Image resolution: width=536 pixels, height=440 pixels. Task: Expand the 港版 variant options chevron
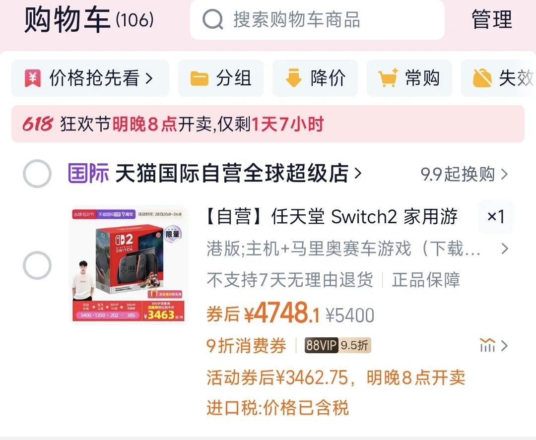click(x=505, y=249)
